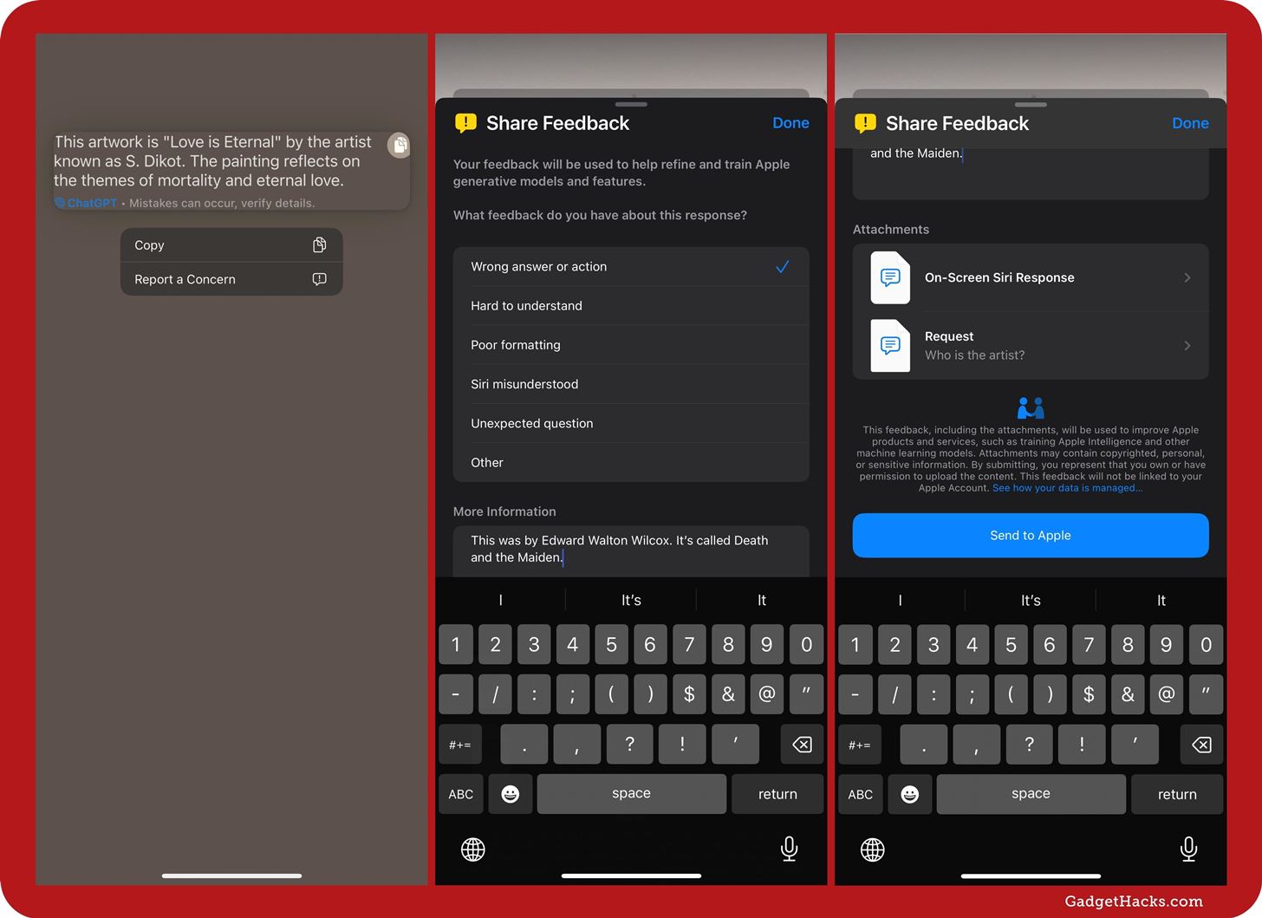Tap the On-Screen Siri Response attachment icon

point(889,277)
